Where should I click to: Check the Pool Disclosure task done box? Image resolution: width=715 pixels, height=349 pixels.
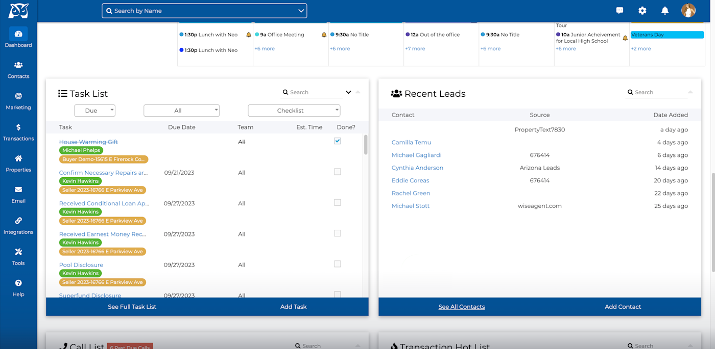[338, 264]
